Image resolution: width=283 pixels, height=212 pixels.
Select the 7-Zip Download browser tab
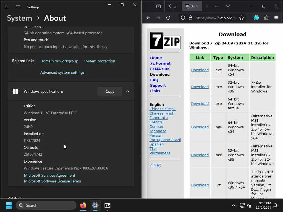(190, 6)
